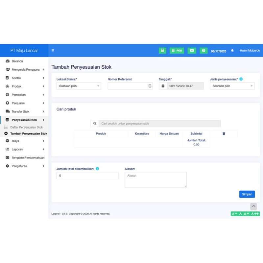Open help via the question mark icon
This screenshot has height=263, width=263.
[203, 50]
